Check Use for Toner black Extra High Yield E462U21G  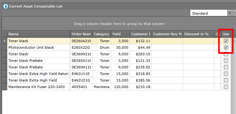coord(226,80)
